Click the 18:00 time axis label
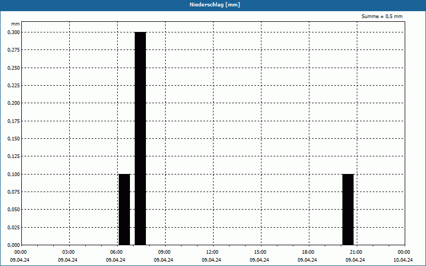Viewport: 426px width, 266px height. pos(308,252)
